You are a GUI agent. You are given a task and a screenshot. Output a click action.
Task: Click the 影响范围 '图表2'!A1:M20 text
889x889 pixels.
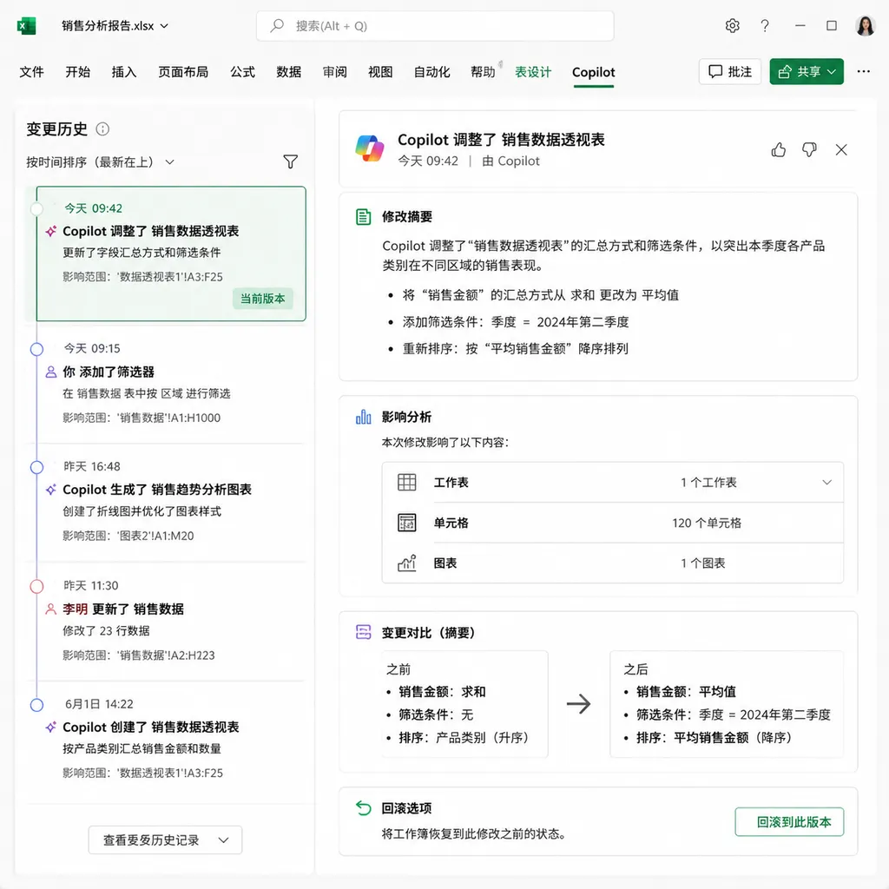coord(128,536)
